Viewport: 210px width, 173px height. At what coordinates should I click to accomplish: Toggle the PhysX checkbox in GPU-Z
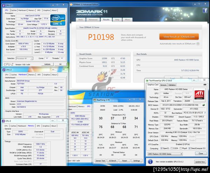[x=181, y=148]
